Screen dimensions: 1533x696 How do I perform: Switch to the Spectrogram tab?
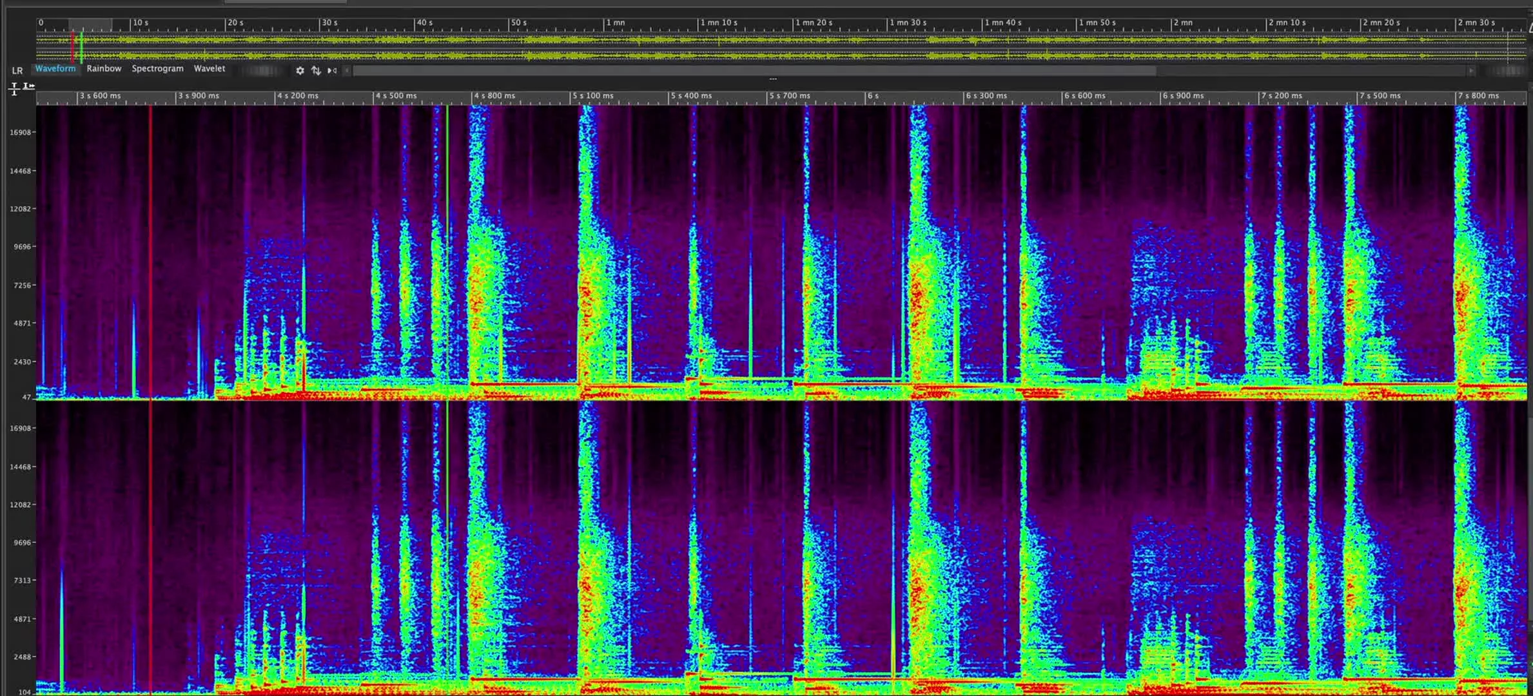[x=157, y=68]
